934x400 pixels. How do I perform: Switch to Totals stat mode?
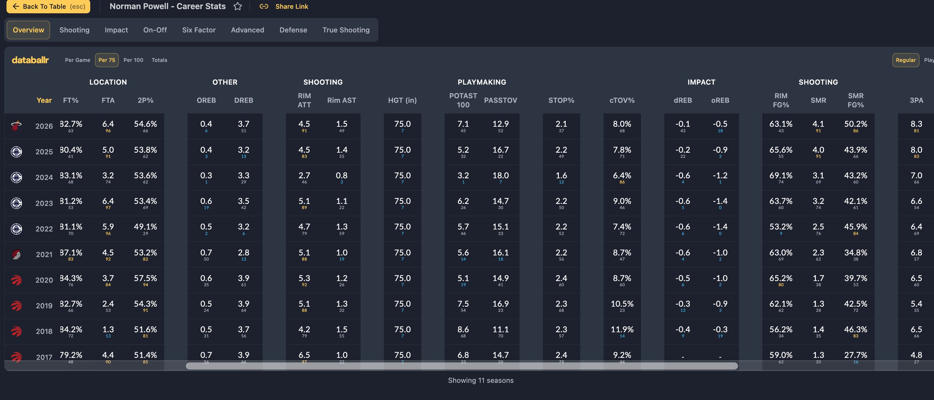tap(160, 60)
